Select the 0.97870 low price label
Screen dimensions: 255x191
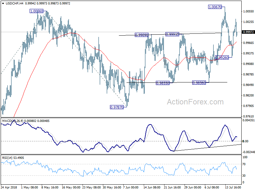(x=117, y=107)
